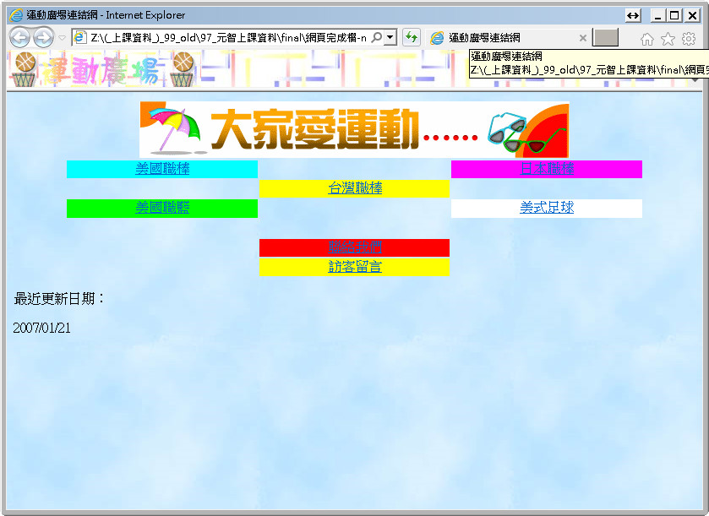Open the 美國職棒 link
The width and height of the screenshot is (709, 516).
point(162,169)
